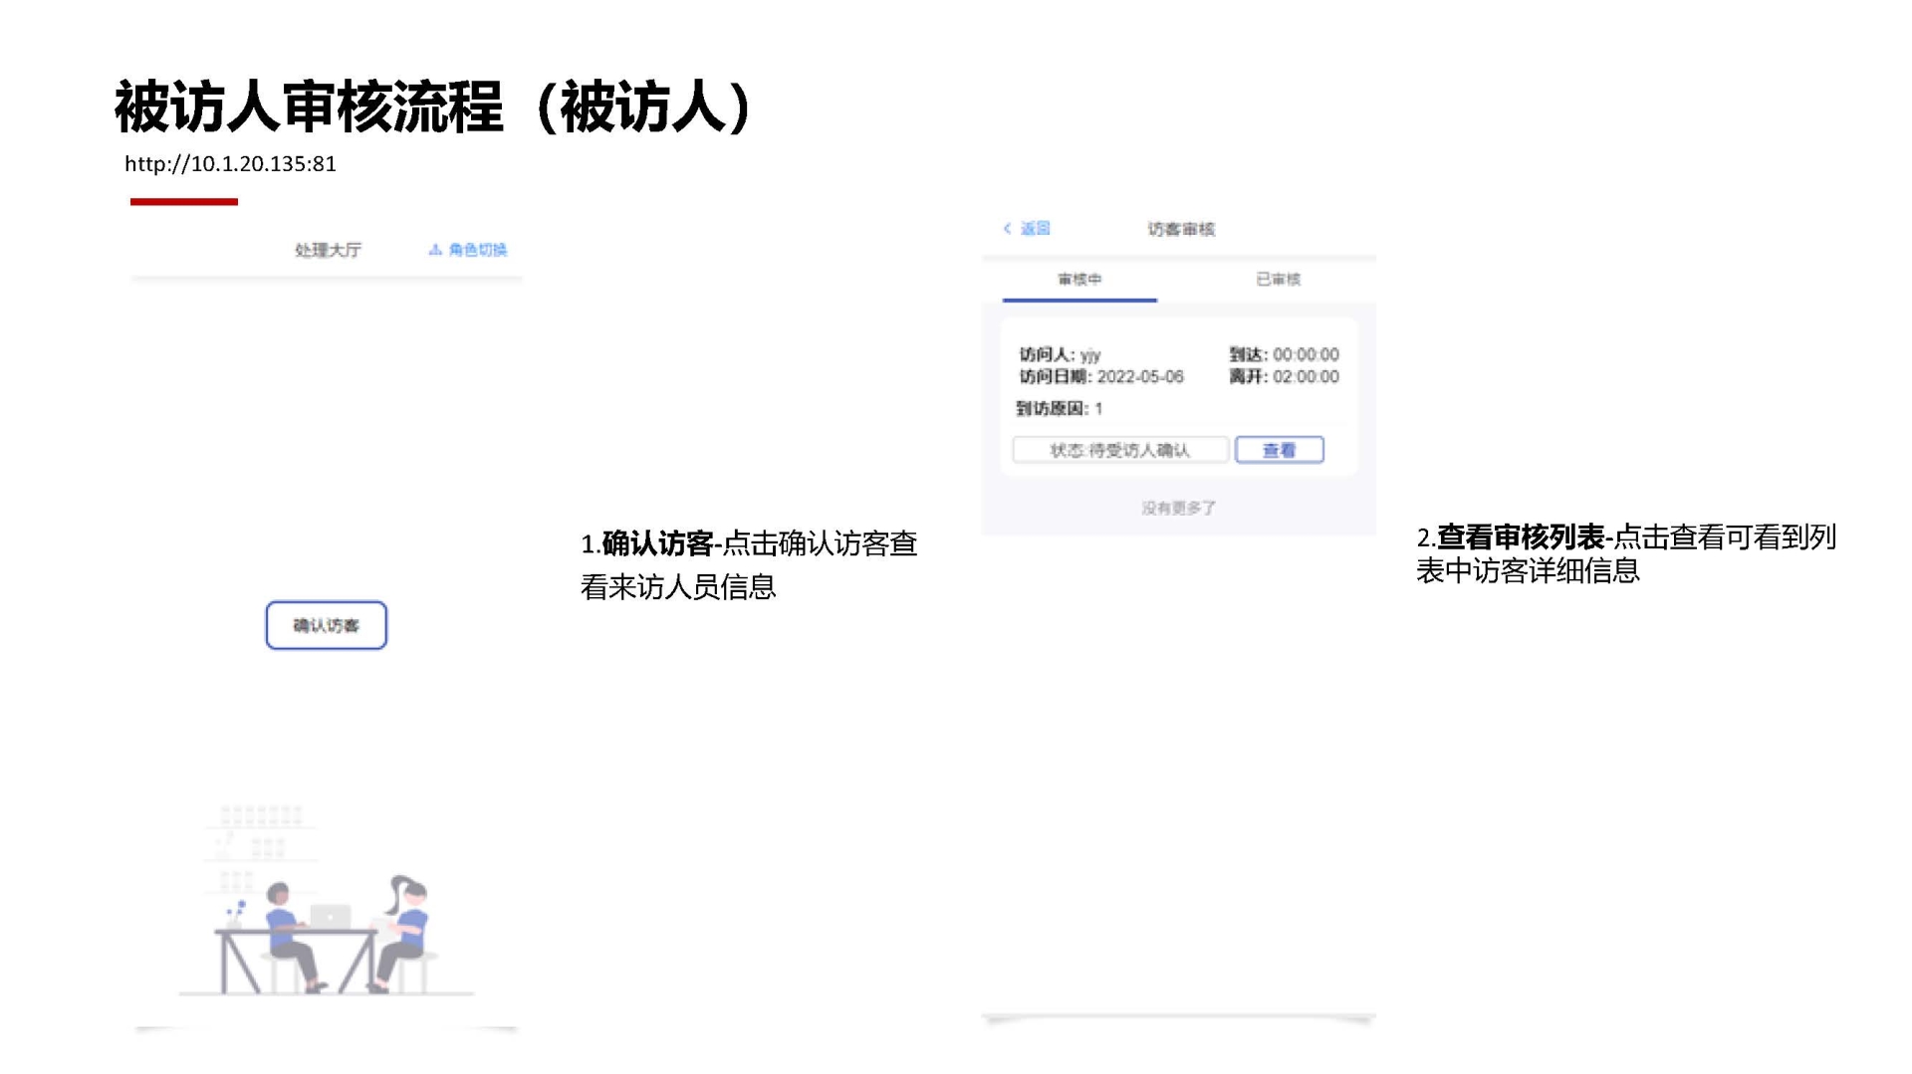Click the 处理大厅 header title

coord(328,250)
